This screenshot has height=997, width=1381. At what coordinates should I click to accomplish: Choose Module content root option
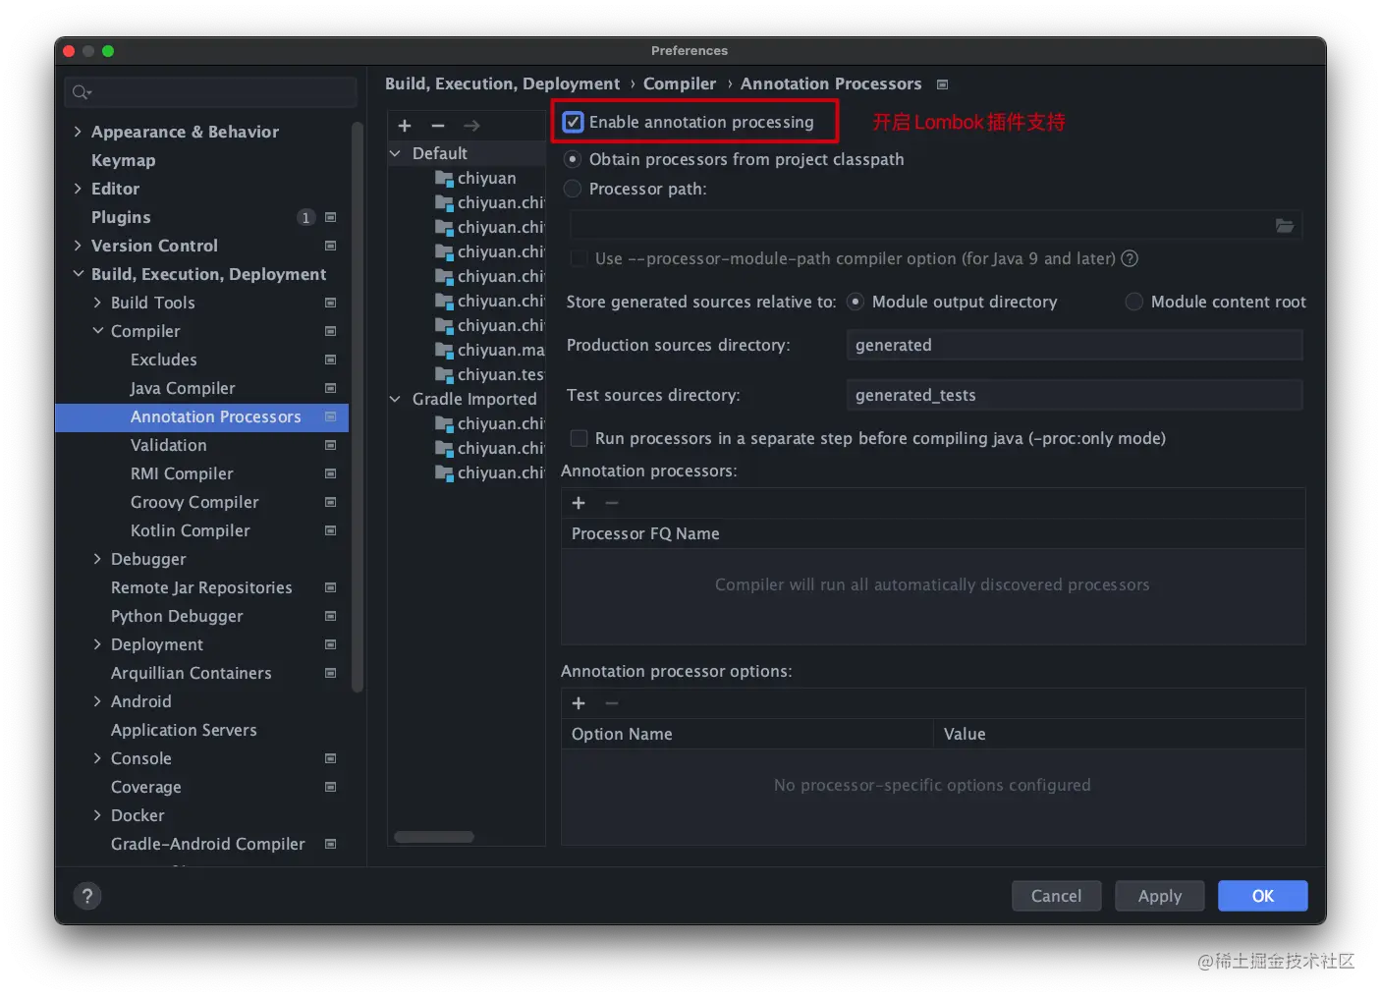tap(1134, 302)
